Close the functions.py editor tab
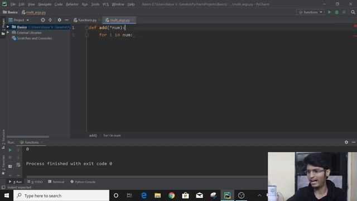357x201 pixels. (x=99, y=20)
